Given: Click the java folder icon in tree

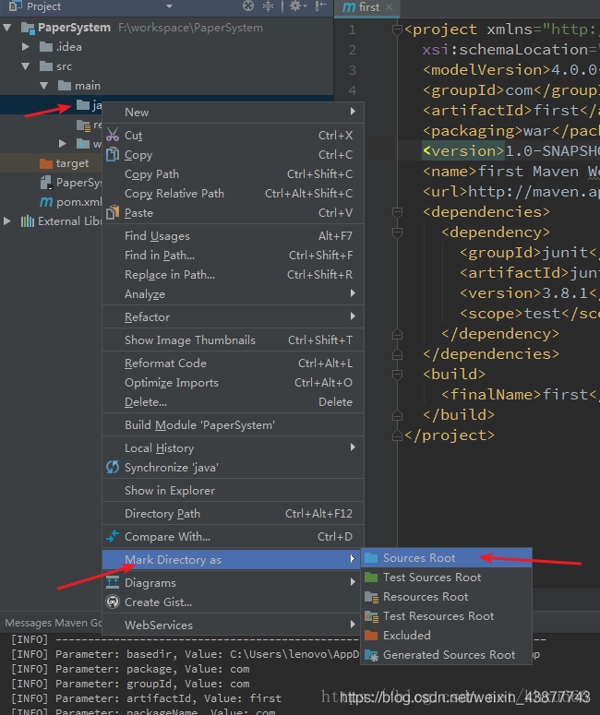Looking at the screenshot, I should (x=82, y=105).
